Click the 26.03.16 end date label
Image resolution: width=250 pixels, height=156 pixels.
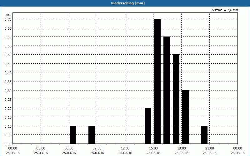237,153
